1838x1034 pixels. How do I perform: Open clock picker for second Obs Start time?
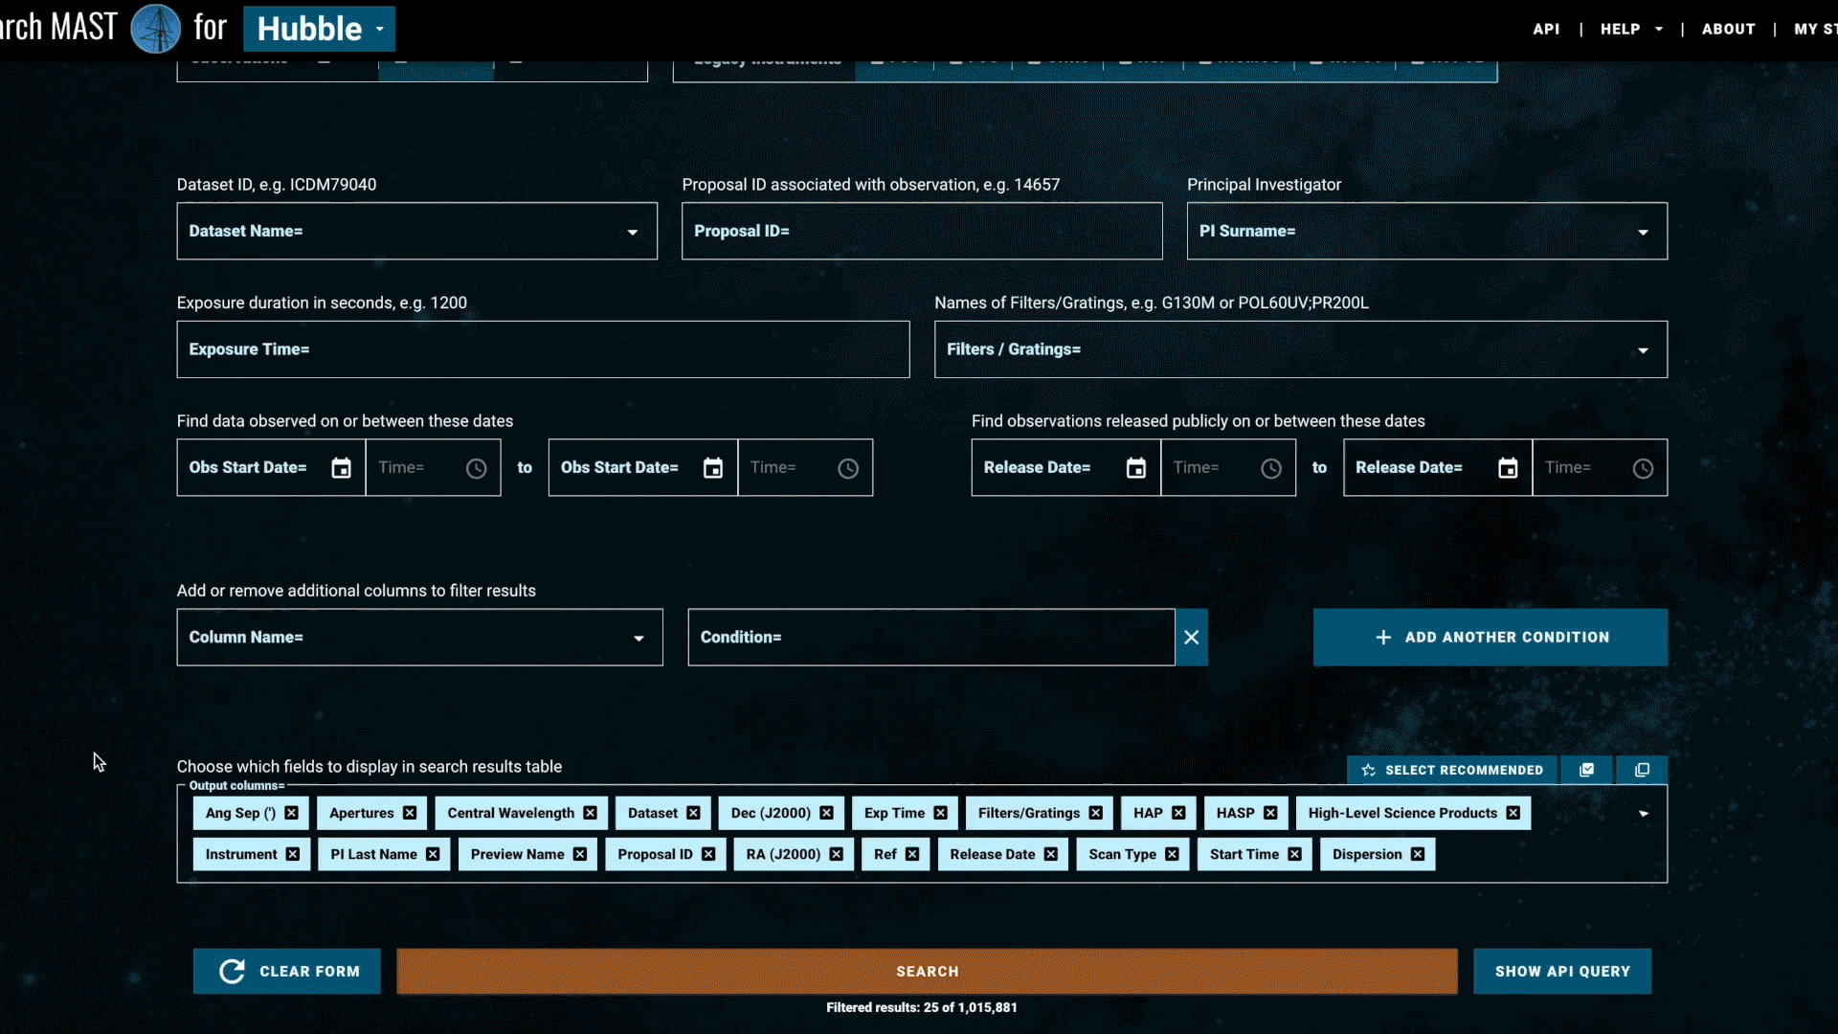tap(848, 468)
